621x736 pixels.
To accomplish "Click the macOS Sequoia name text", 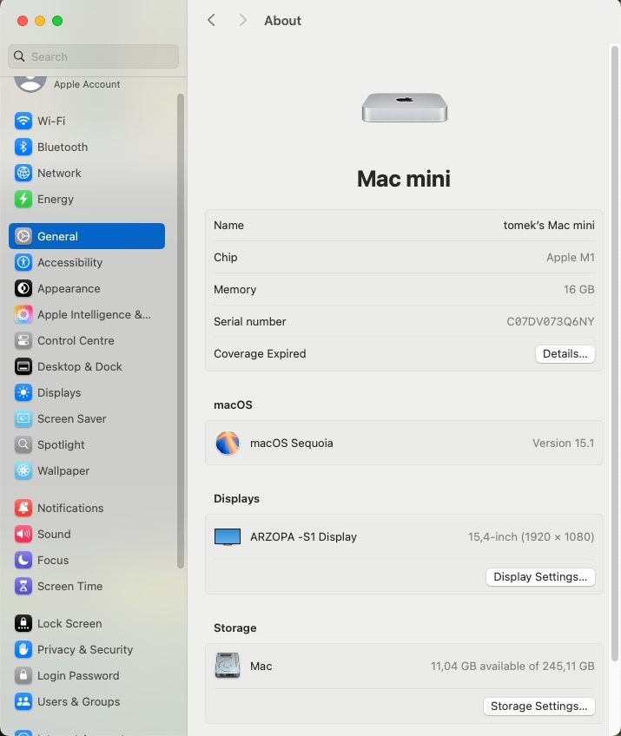I will pyautogui.click(x=292, y=444).
